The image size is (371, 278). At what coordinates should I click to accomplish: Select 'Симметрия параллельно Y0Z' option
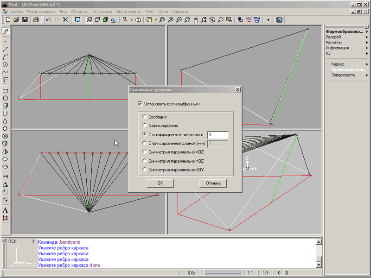(144, 161)
